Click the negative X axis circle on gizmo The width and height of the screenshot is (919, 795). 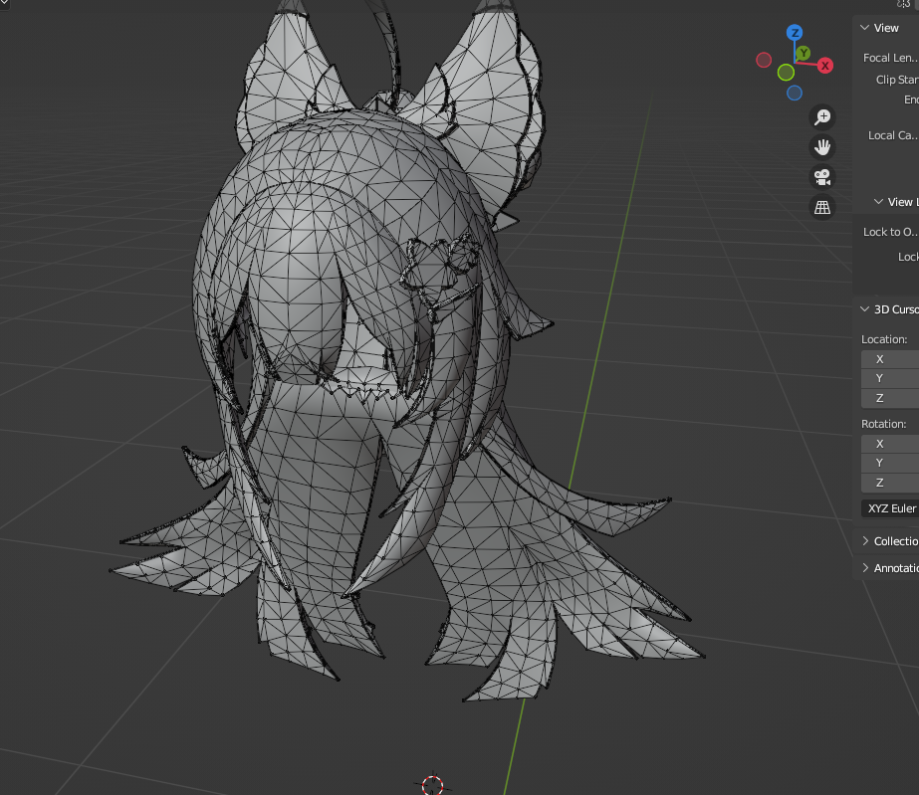click(x=764, y=60)
